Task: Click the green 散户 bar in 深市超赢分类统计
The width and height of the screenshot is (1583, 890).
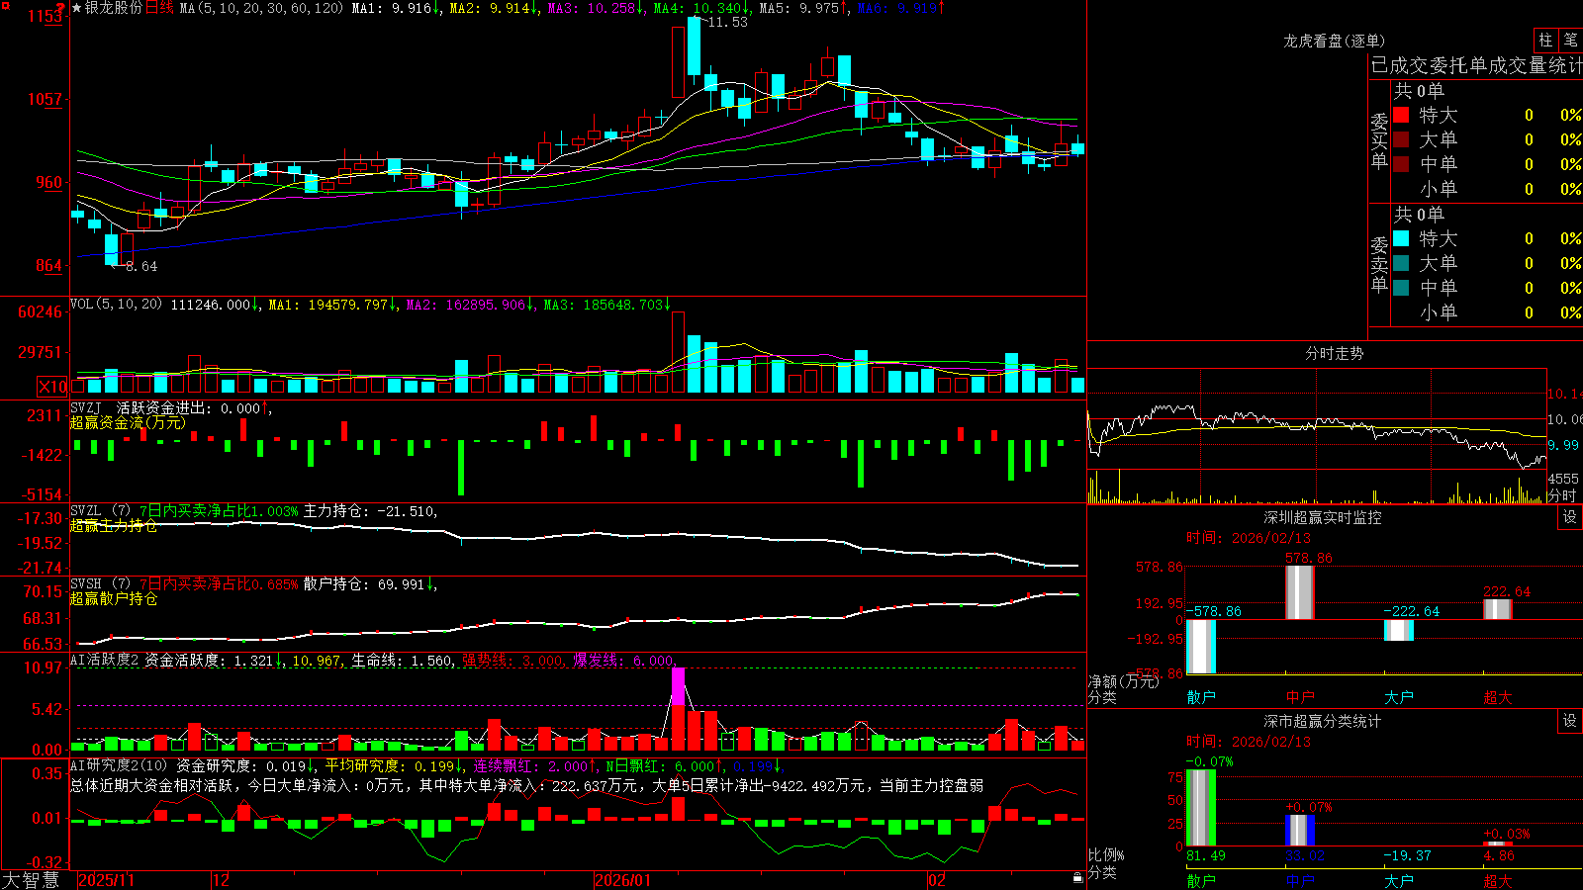Action: 1201,807
